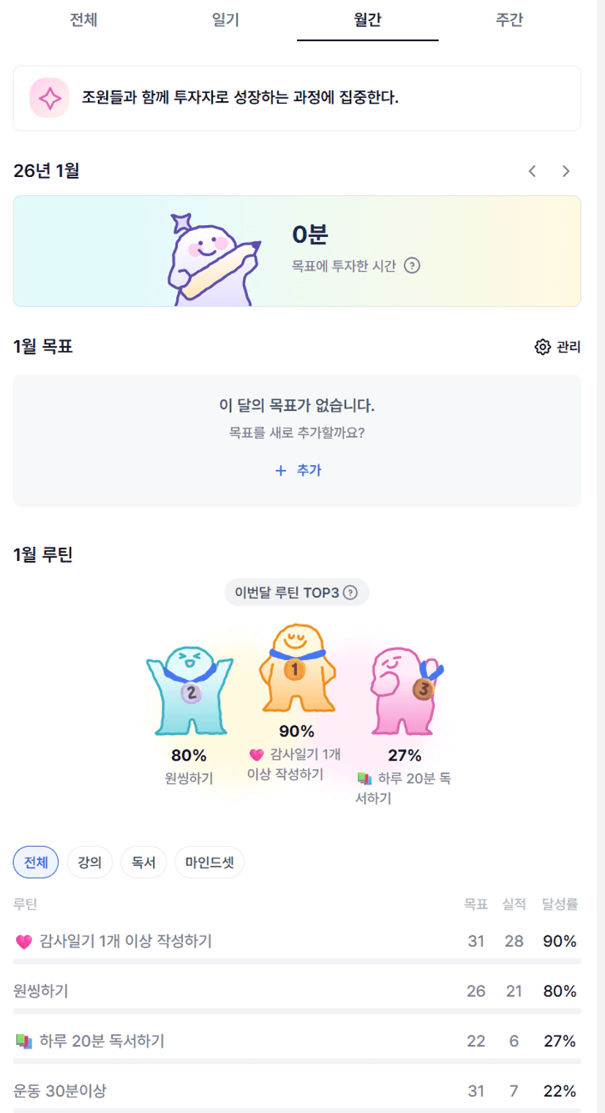Screen dimensions: 605x1113
Task: Click the progress bar under 원씽하기 row
Action: point(297,1011)
